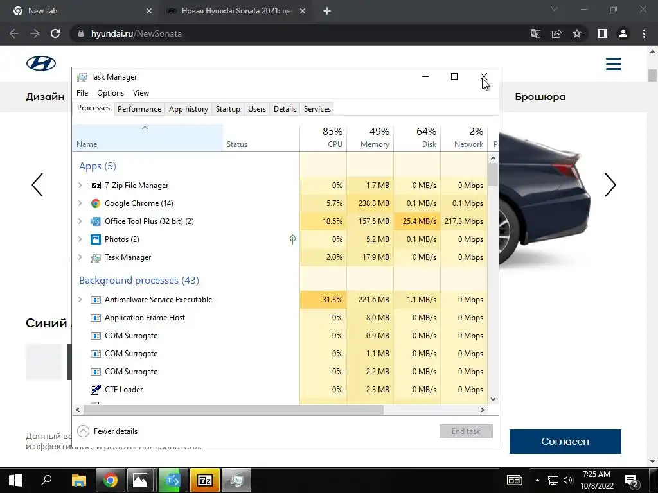Open taskbar search magnifier
The width and height of the screenshot is (658, 493).
click(x=46, y=480)
